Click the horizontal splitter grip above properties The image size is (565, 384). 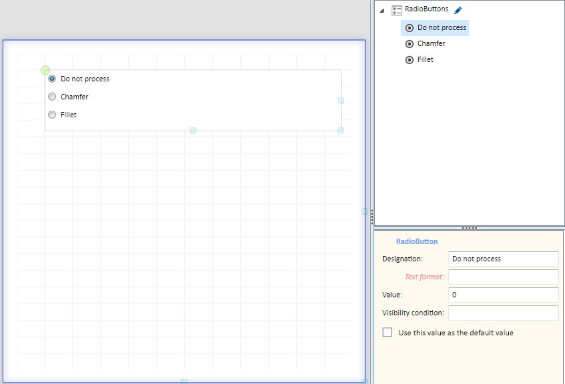[470, 228]
